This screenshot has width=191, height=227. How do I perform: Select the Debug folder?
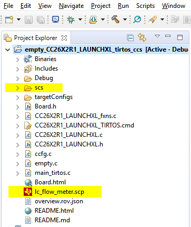(44, 78)
